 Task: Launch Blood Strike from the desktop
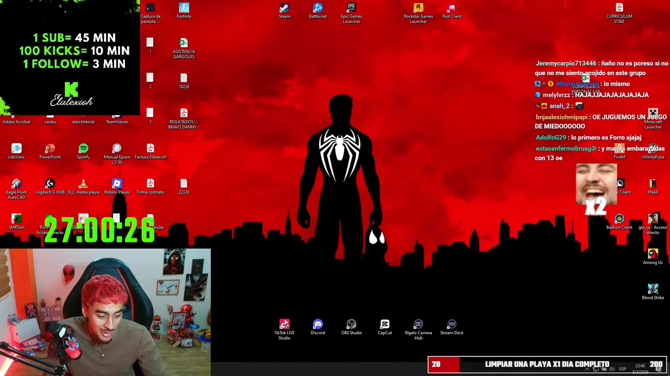pos(653,292)
